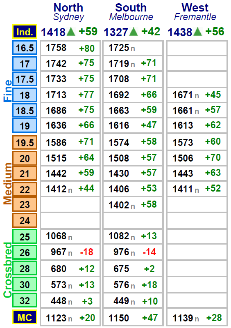
Task: Open the South Melbourne column header
Action: (x=131, y=12)
